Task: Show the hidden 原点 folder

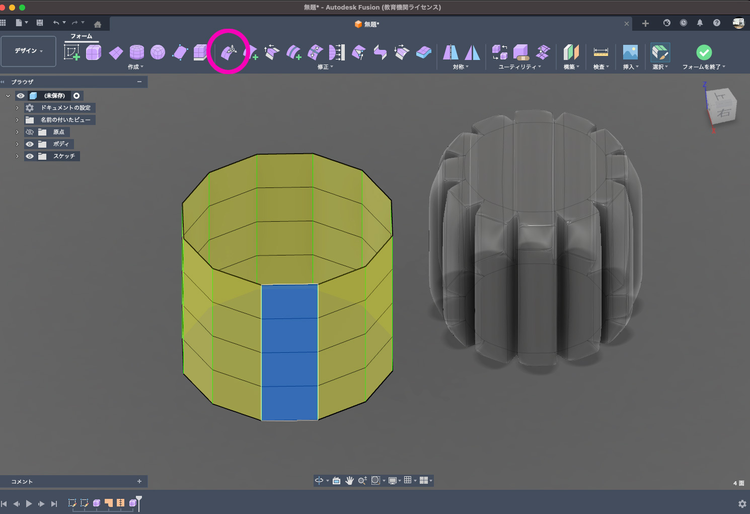Action: point(30,132)
